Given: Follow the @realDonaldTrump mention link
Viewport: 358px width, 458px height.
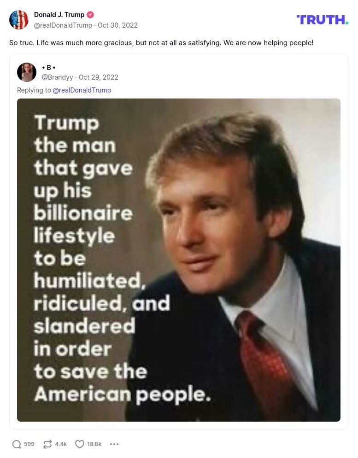Looking at the screenshot, I should coord(82,90).
